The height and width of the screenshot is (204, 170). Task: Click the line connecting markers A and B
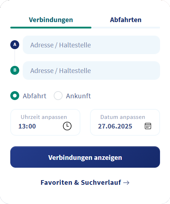[x=15, y=58]
